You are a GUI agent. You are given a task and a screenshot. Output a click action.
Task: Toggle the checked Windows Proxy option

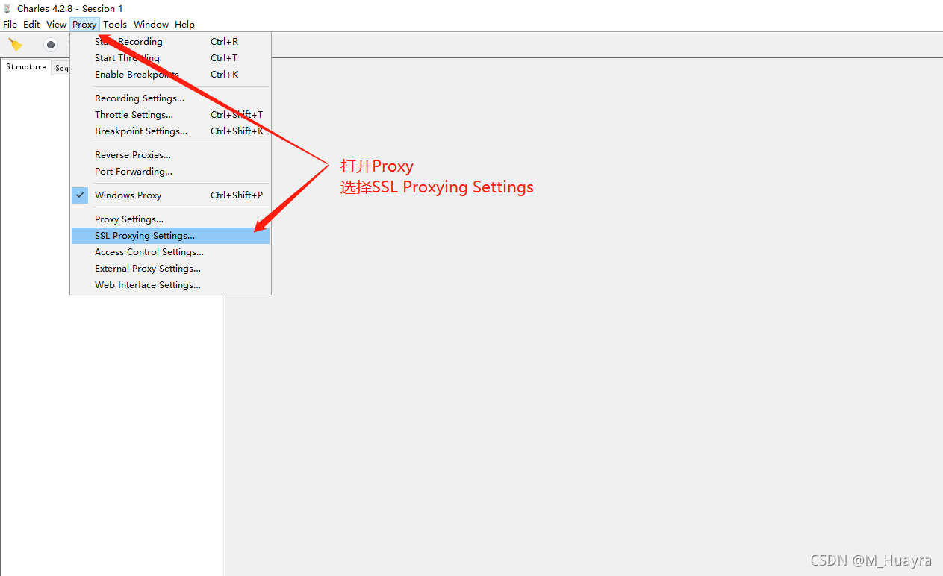coord(170,195)
